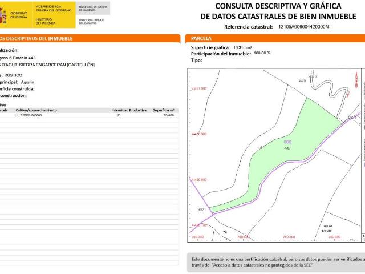Screen dimensions: 365x274
Task: Click the disclaimer text about certificación catastral
Action: (278, 262)
